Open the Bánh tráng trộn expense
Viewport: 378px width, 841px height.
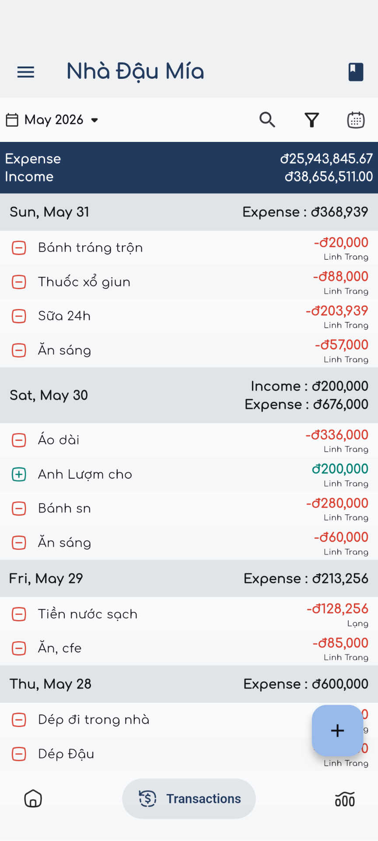point(189,248)
